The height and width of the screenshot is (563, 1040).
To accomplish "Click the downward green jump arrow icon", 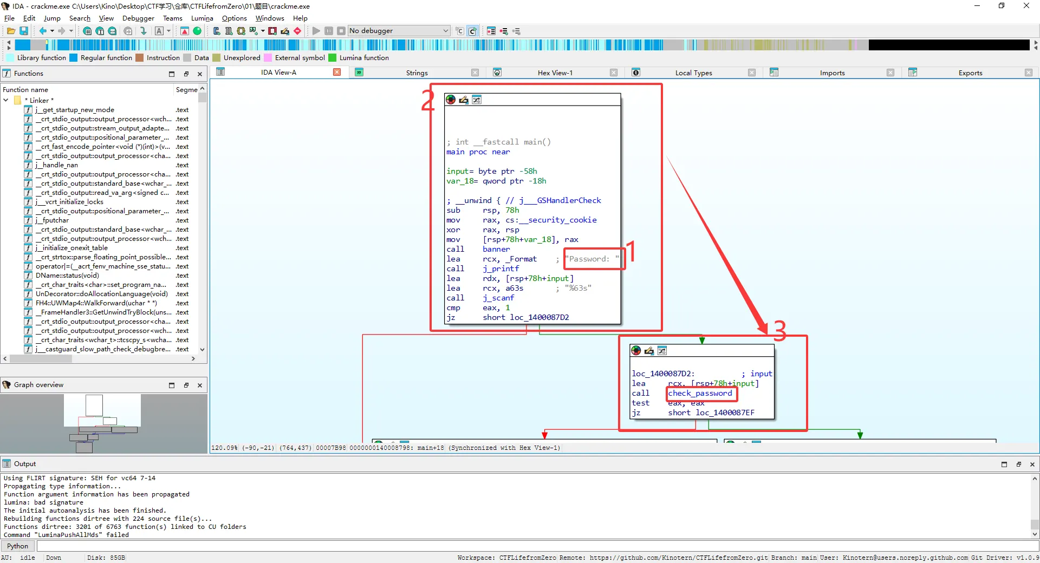I will point(143,31).
